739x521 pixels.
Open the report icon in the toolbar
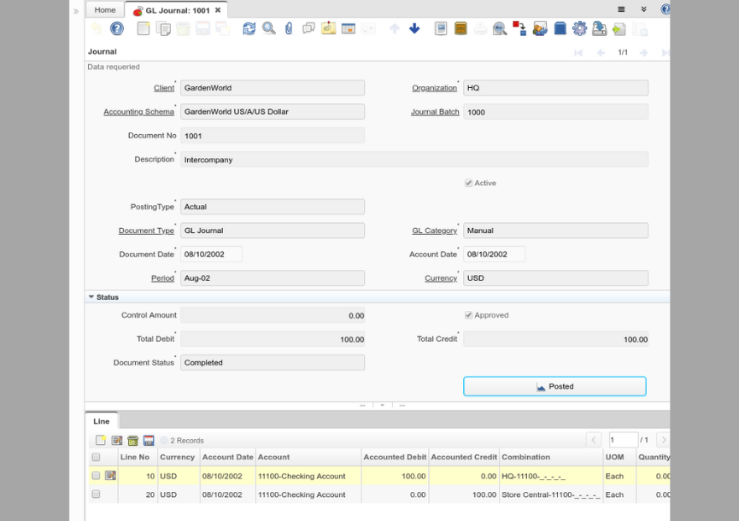pyautogui.click(x=441, y=29)
